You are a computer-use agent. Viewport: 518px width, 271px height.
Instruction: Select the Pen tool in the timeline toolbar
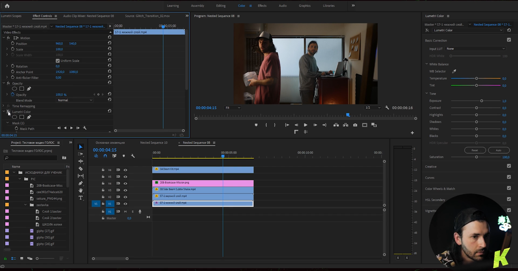coord(81,183)
